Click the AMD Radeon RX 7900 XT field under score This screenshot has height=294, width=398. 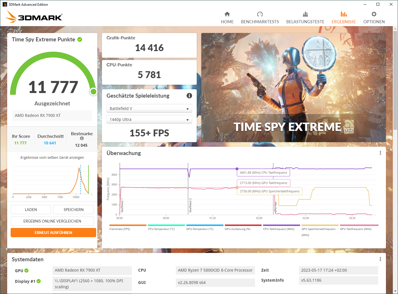pyautogui.click(x=52, y=115)
